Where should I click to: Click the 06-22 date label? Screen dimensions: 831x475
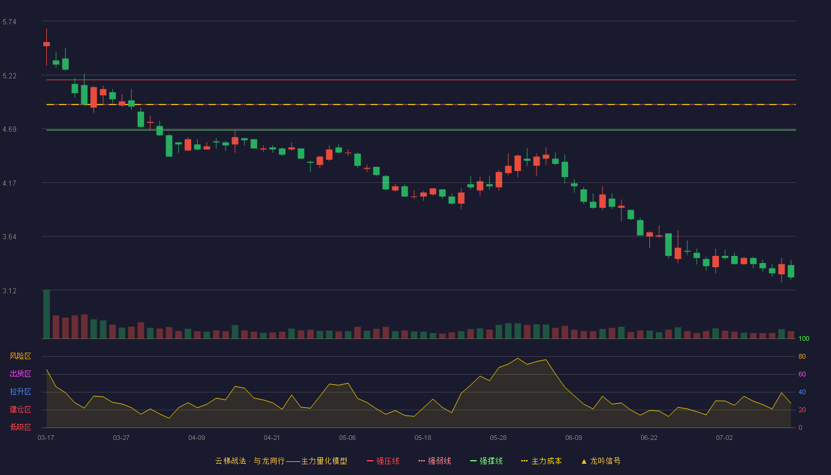(x=649, y=438)
